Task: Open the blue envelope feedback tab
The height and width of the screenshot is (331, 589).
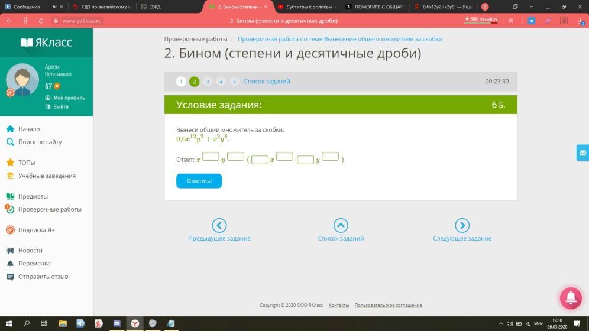Action: tap(582, 152)
